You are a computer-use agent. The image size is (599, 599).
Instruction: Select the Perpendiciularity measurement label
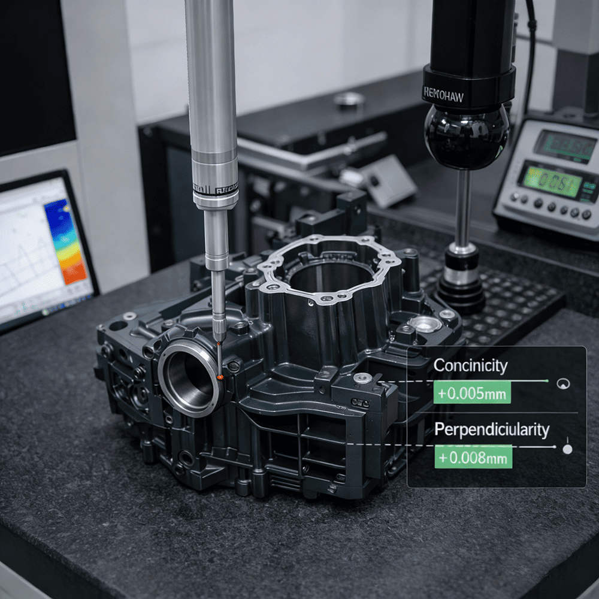491,429
